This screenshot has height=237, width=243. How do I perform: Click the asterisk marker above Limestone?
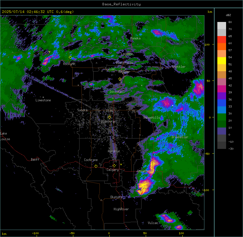coord(43,97)
